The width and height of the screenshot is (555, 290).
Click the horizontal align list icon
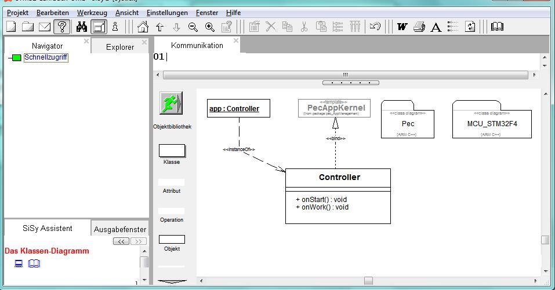click(x=338, y=27)
